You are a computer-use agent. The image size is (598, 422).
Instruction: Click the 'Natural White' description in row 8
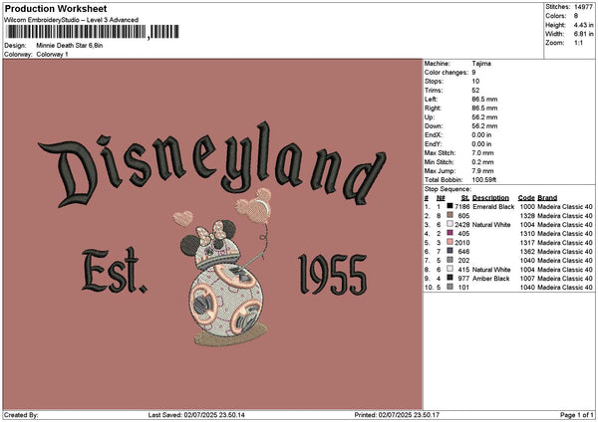491,270
